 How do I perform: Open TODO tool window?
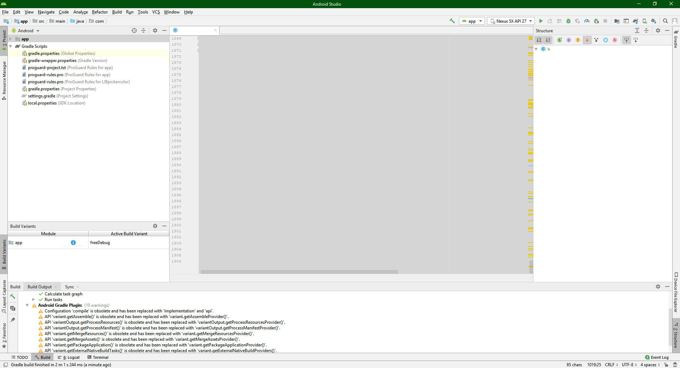19,357
